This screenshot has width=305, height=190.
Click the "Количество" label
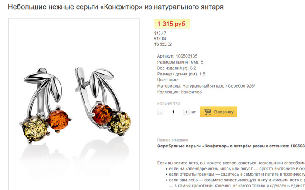(169, 103)
